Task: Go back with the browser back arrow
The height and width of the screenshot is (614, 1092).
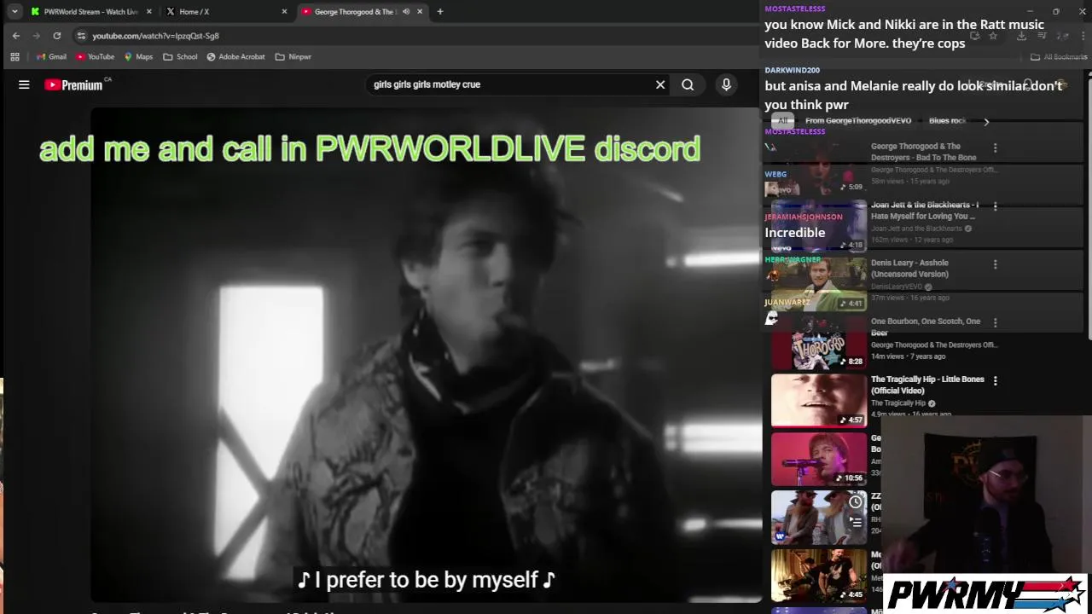Action: click(16, 36)
